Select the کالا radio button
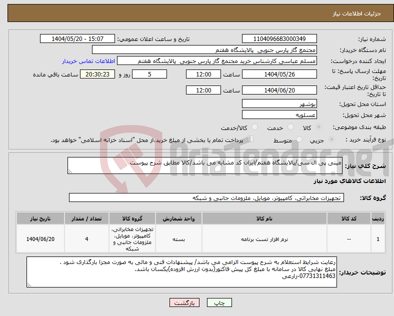 coord(318,127)
